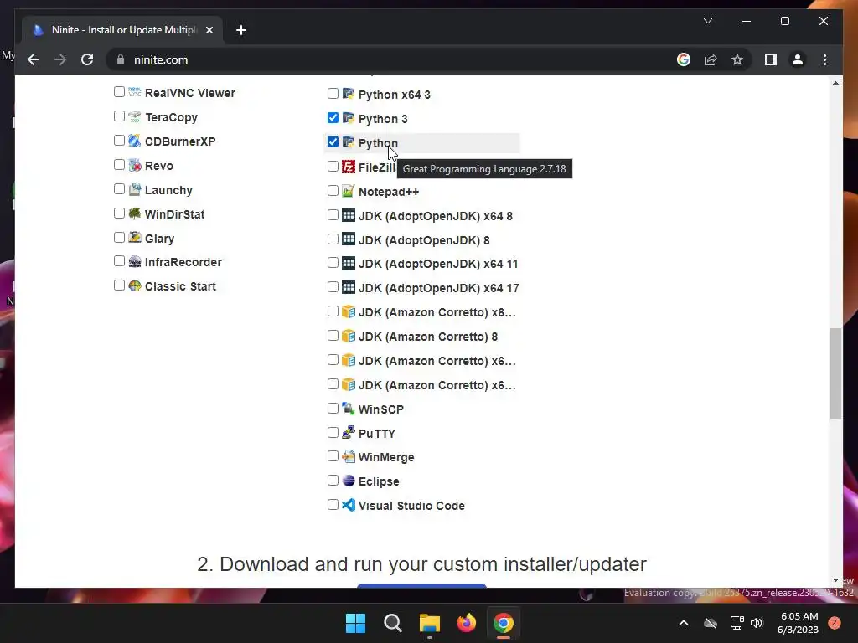Viewport: 858px width, 643px height.
Task: Click the PuTTY icon
Action: coord(349,433)
